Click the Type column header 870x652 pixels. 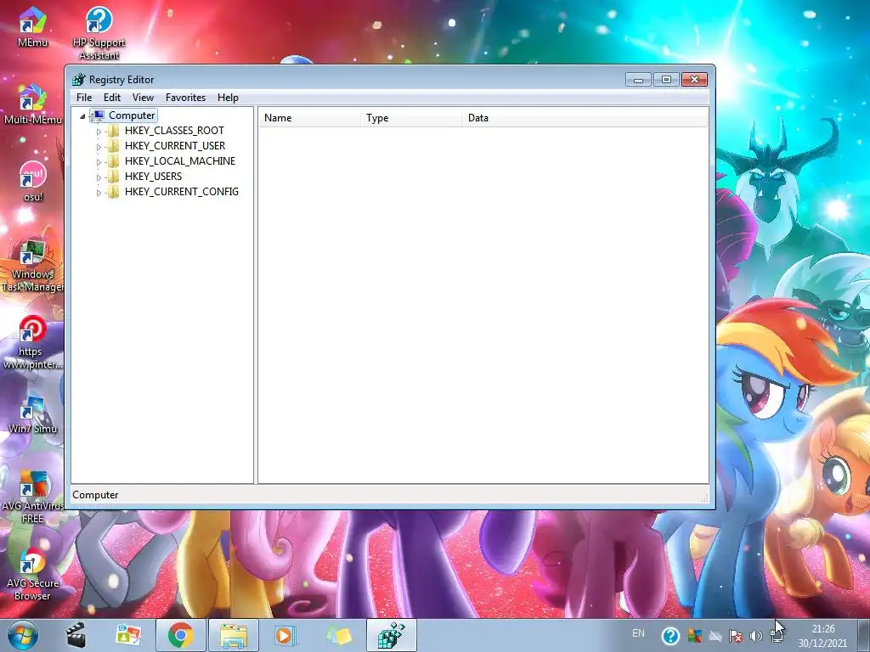tap(412, 117)
